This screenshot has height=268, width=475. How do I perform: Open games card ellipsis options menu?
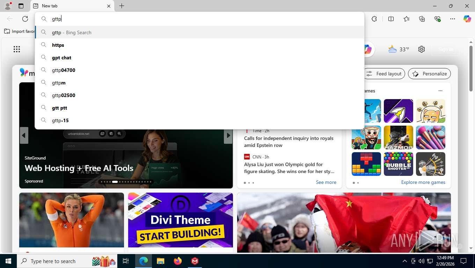pyautogui.click(x=440, y=91)
